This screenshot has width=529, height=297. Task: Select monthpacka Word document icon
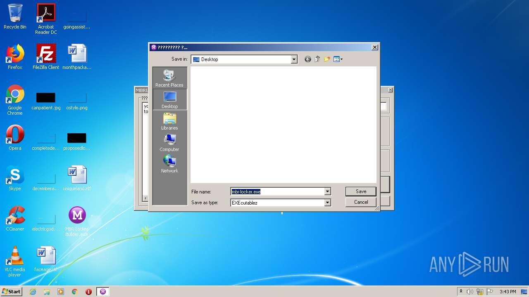click(x=77, y=57)
